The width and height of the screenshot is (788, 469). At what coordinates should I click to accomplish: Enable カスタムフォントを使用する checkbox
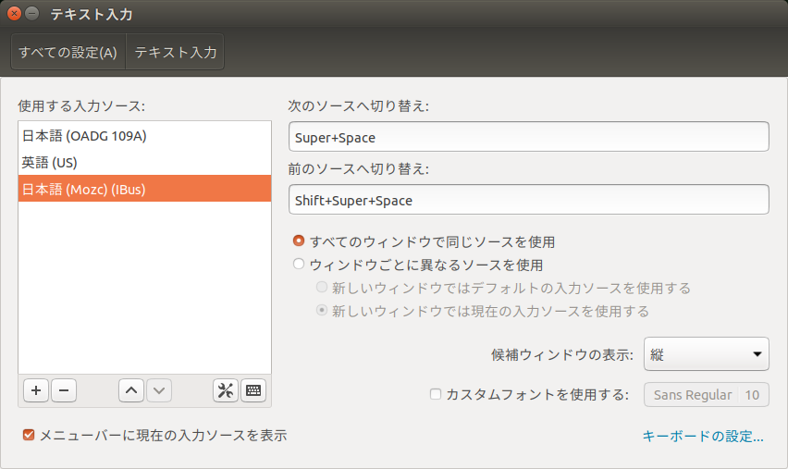tap(436, 394)
